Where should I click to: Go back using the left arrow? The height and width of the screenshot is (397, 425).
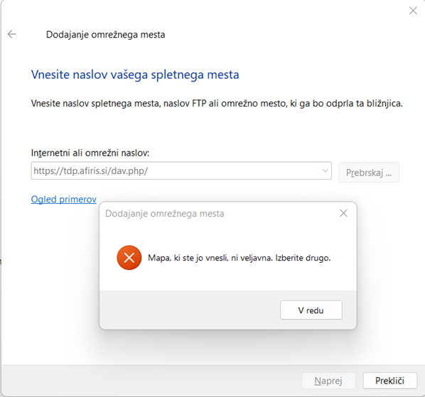click(x=11, y=34)
